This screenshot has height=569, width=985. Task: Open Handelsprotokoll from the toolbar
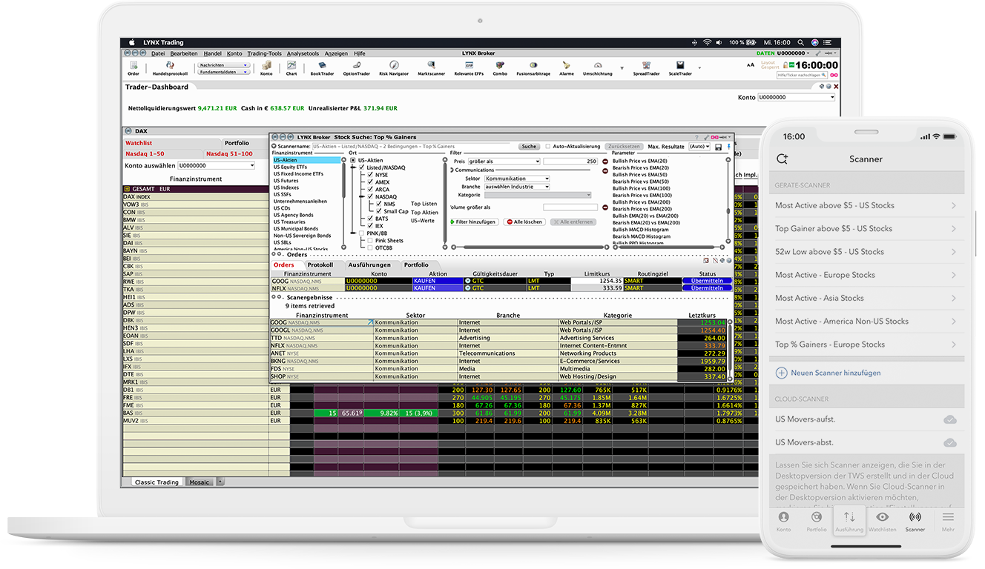click(x=170, y=68)
